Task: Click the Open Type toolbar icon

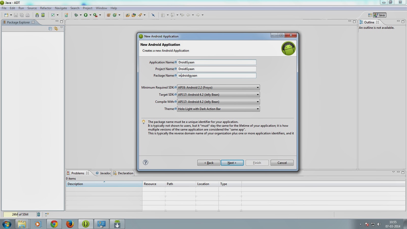Action: click(128, 15)
